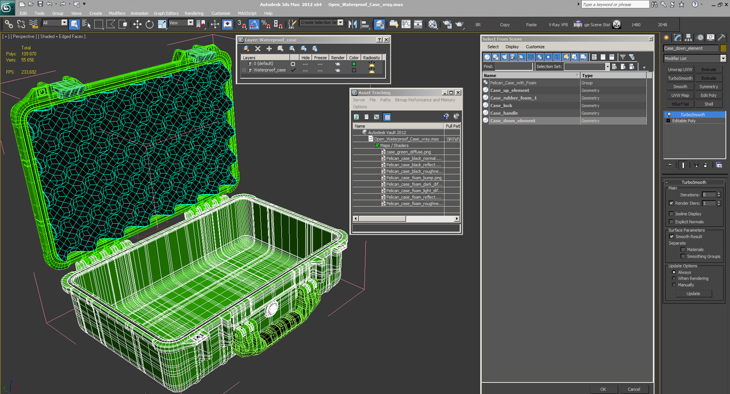Click the Update button
This screenshot has height=394, width=730.
point(693,294)
